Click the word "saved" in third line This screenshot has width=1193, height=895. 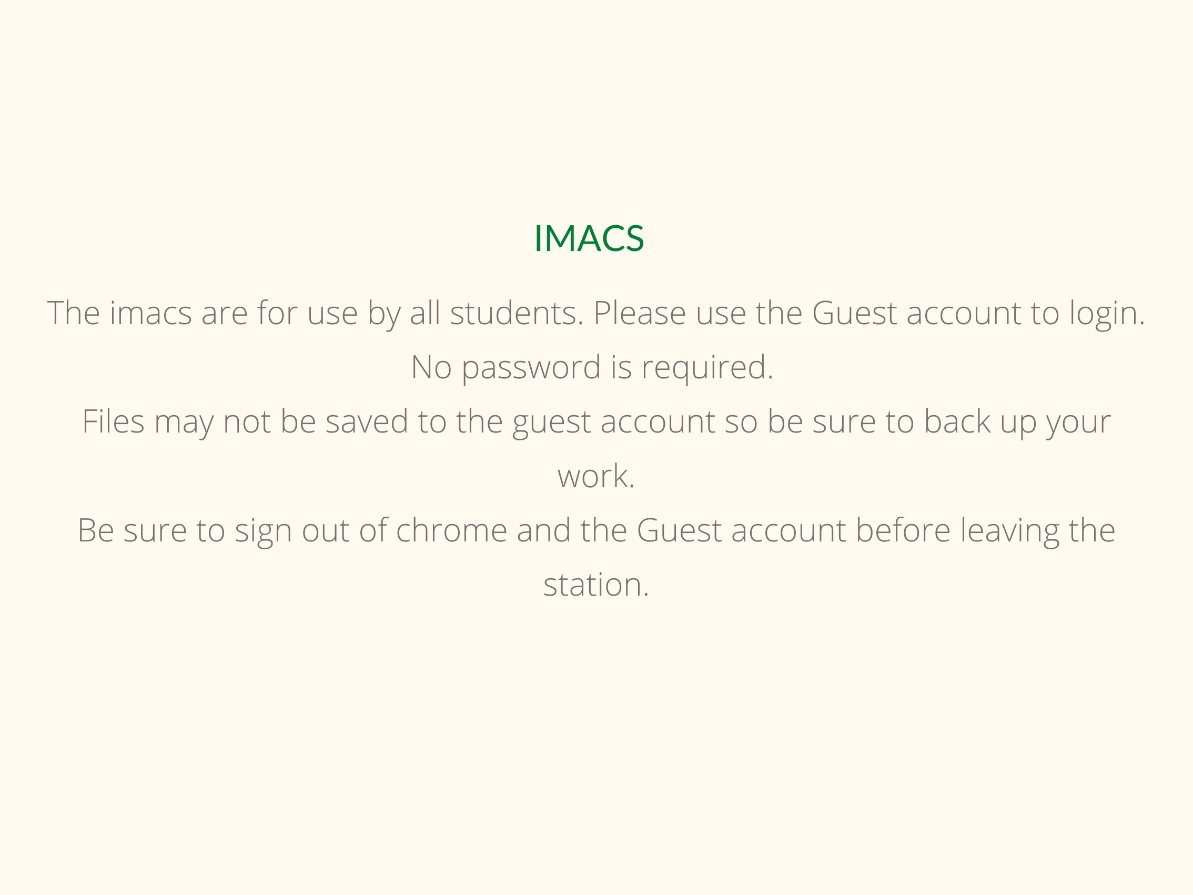coord(367,421)
